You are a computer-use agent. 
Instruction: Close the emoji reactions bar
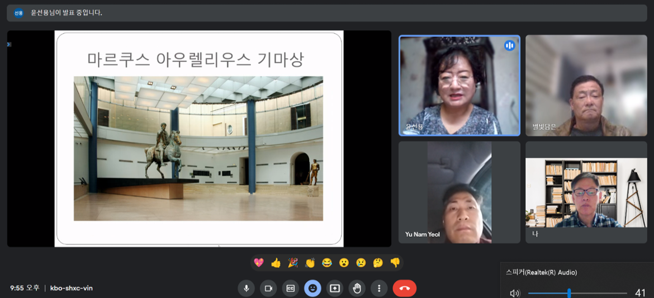click(312, 288)
